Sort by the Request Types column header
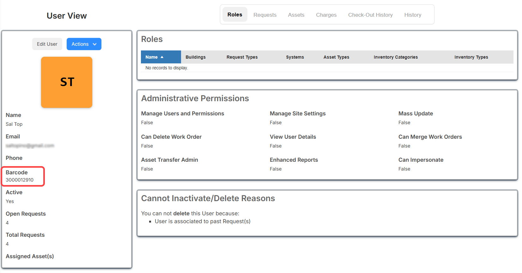The image size is (522, 273). point(242,57)
